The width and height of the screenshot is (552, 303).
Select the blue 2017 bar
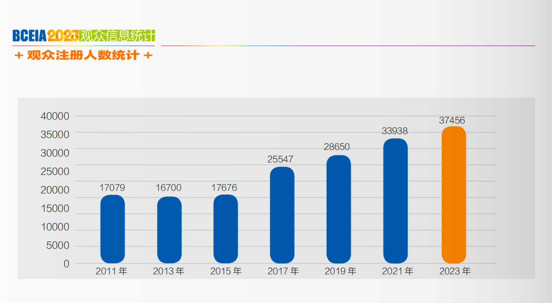282,215
